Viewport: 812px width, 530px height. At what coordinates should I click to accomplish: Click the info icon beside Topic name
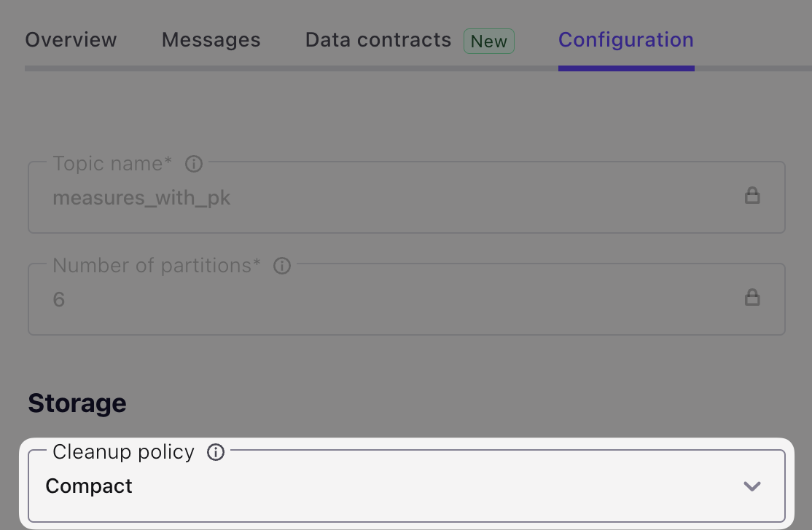coord(194,164)
